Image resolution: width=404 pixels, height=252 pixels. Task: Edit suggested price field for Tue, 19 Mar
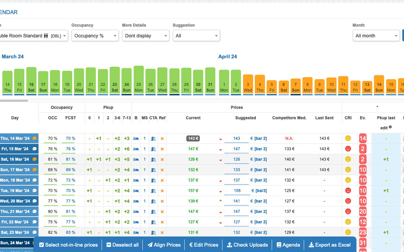(237, 191)
